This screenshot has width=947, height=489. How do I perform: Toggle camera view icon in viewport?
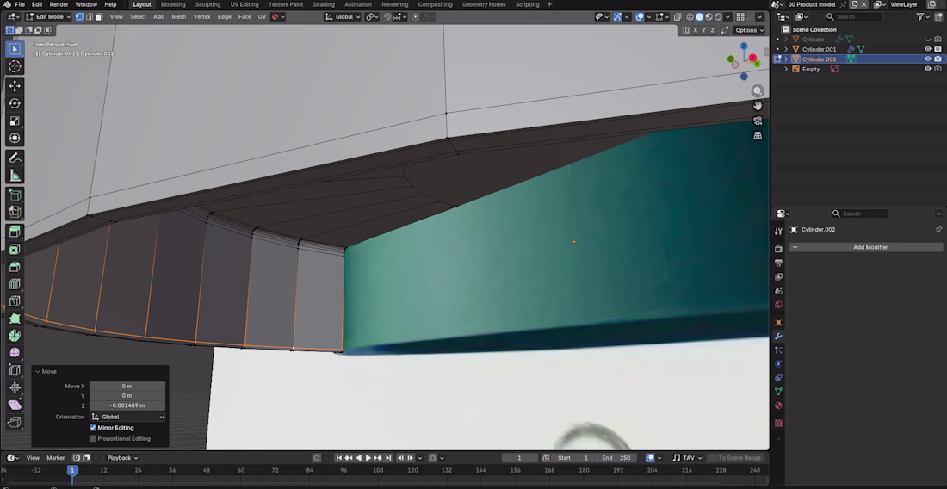(758, 121)
